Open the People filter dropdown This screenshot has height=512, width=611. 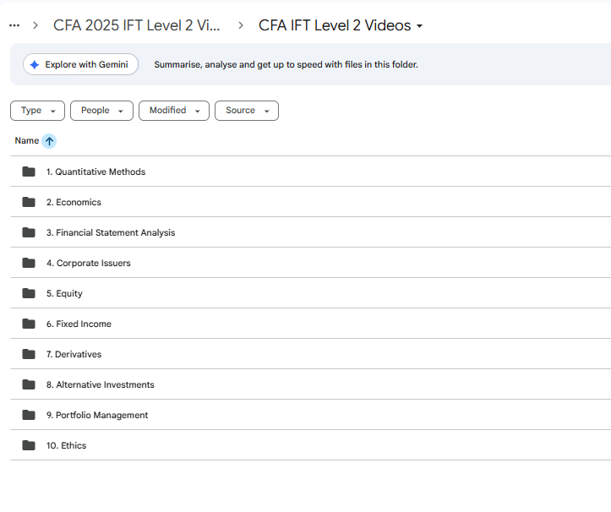[x=101, y=111]
